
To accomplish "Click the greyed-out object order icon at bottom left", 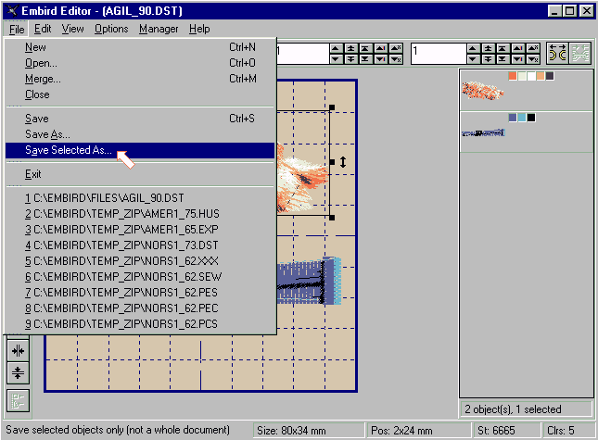I will click(x=18, y=401).
